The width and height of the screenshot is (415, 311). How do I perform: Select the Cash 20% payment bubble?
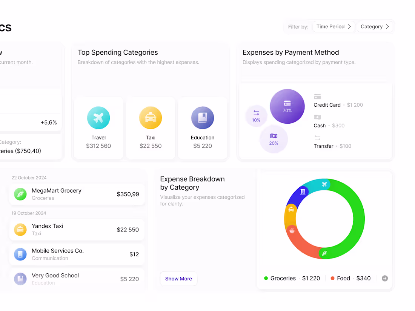click(274, 139)
